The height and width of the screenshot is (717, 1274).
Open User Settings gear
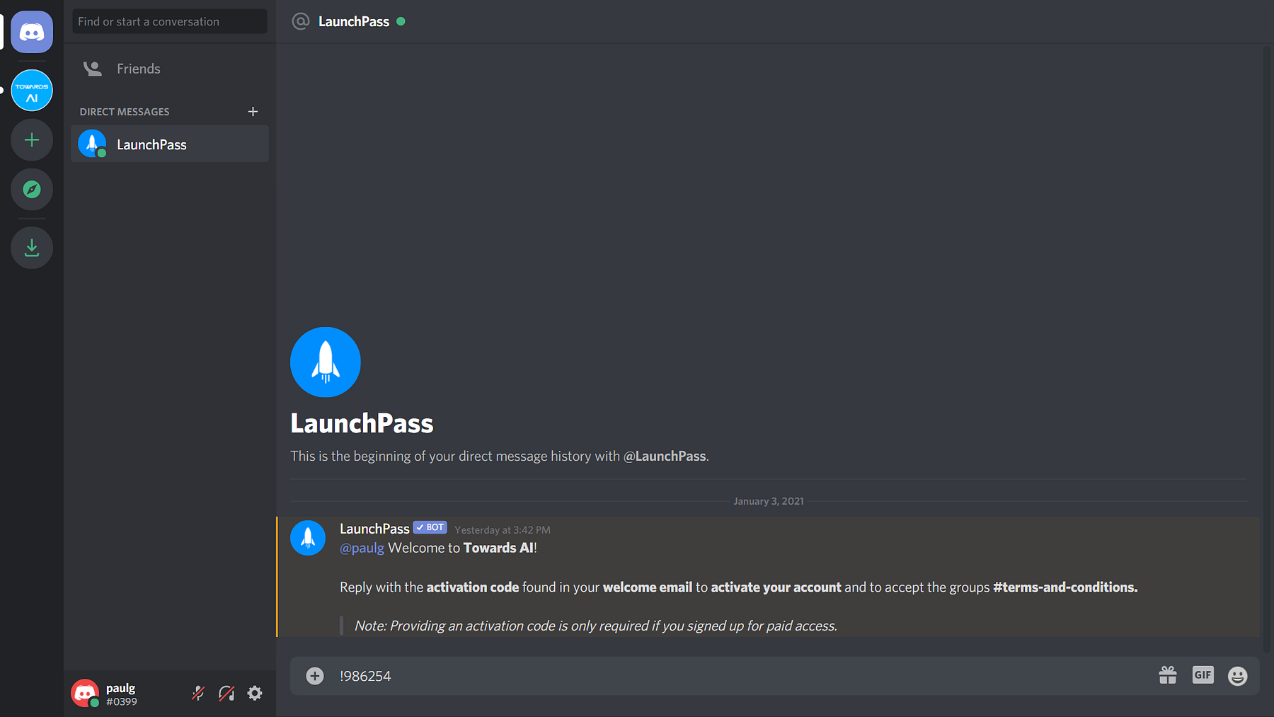(255, 693)
